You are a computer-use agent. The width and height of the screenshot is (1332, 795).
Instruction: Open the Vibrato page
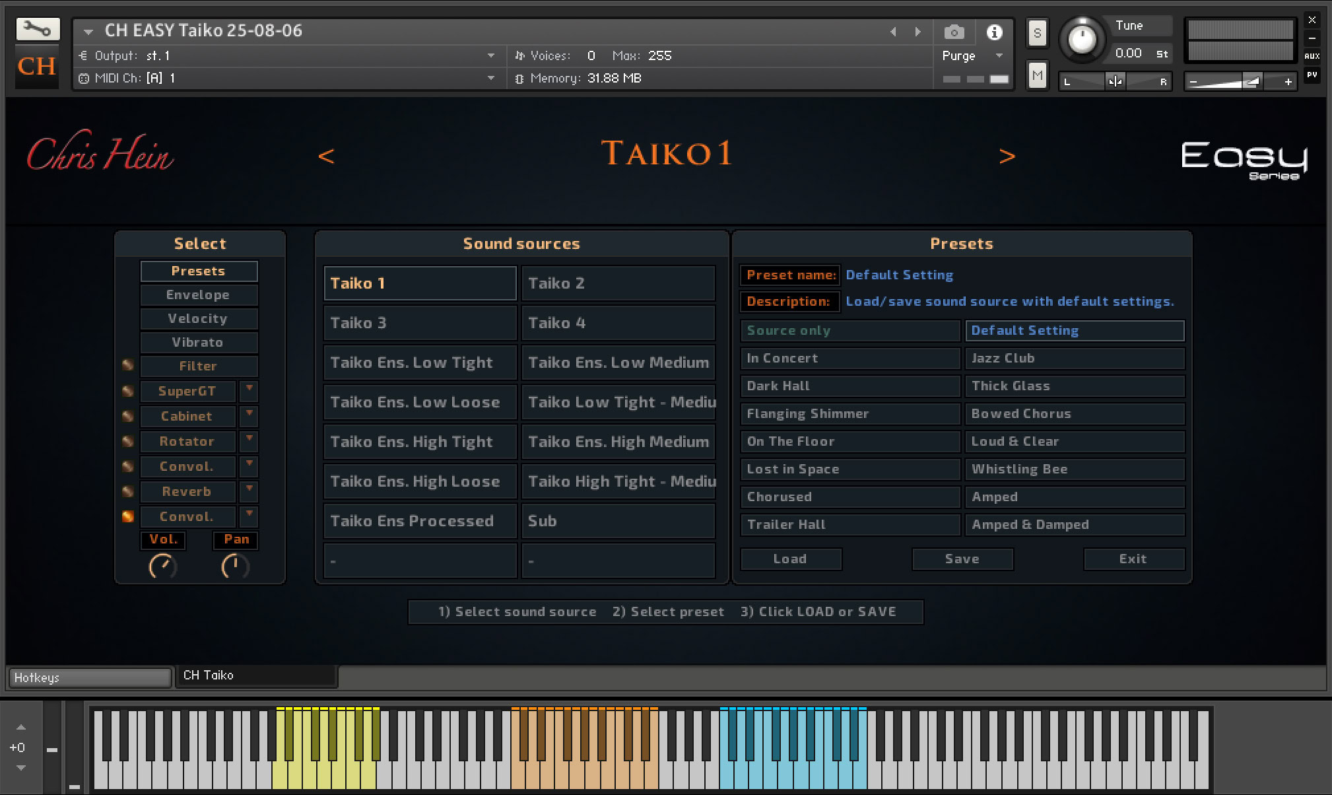pos(199,342)
